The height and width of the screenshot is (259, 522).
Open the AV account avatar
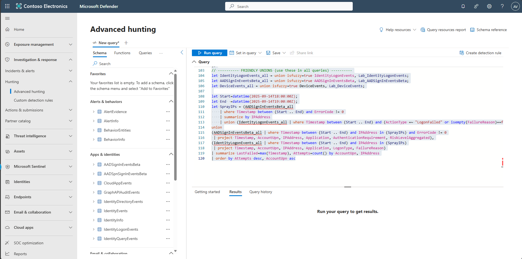coord(515,6)
